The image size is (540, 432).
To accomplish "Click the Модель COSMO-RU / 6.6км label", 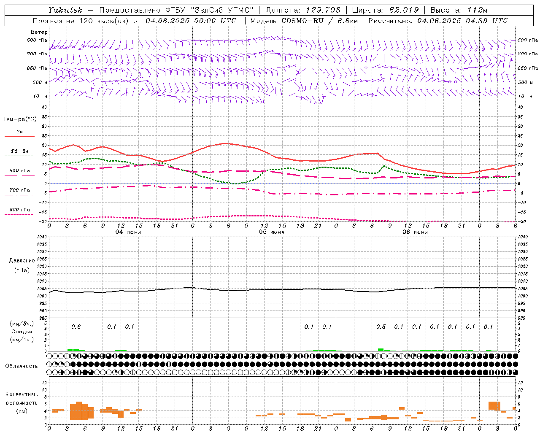I will (304, 21).
